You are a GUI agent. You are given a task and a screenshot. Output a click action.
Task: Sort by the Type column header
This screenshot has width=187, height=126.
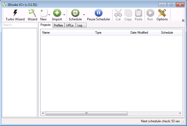(x=111, y=33)
